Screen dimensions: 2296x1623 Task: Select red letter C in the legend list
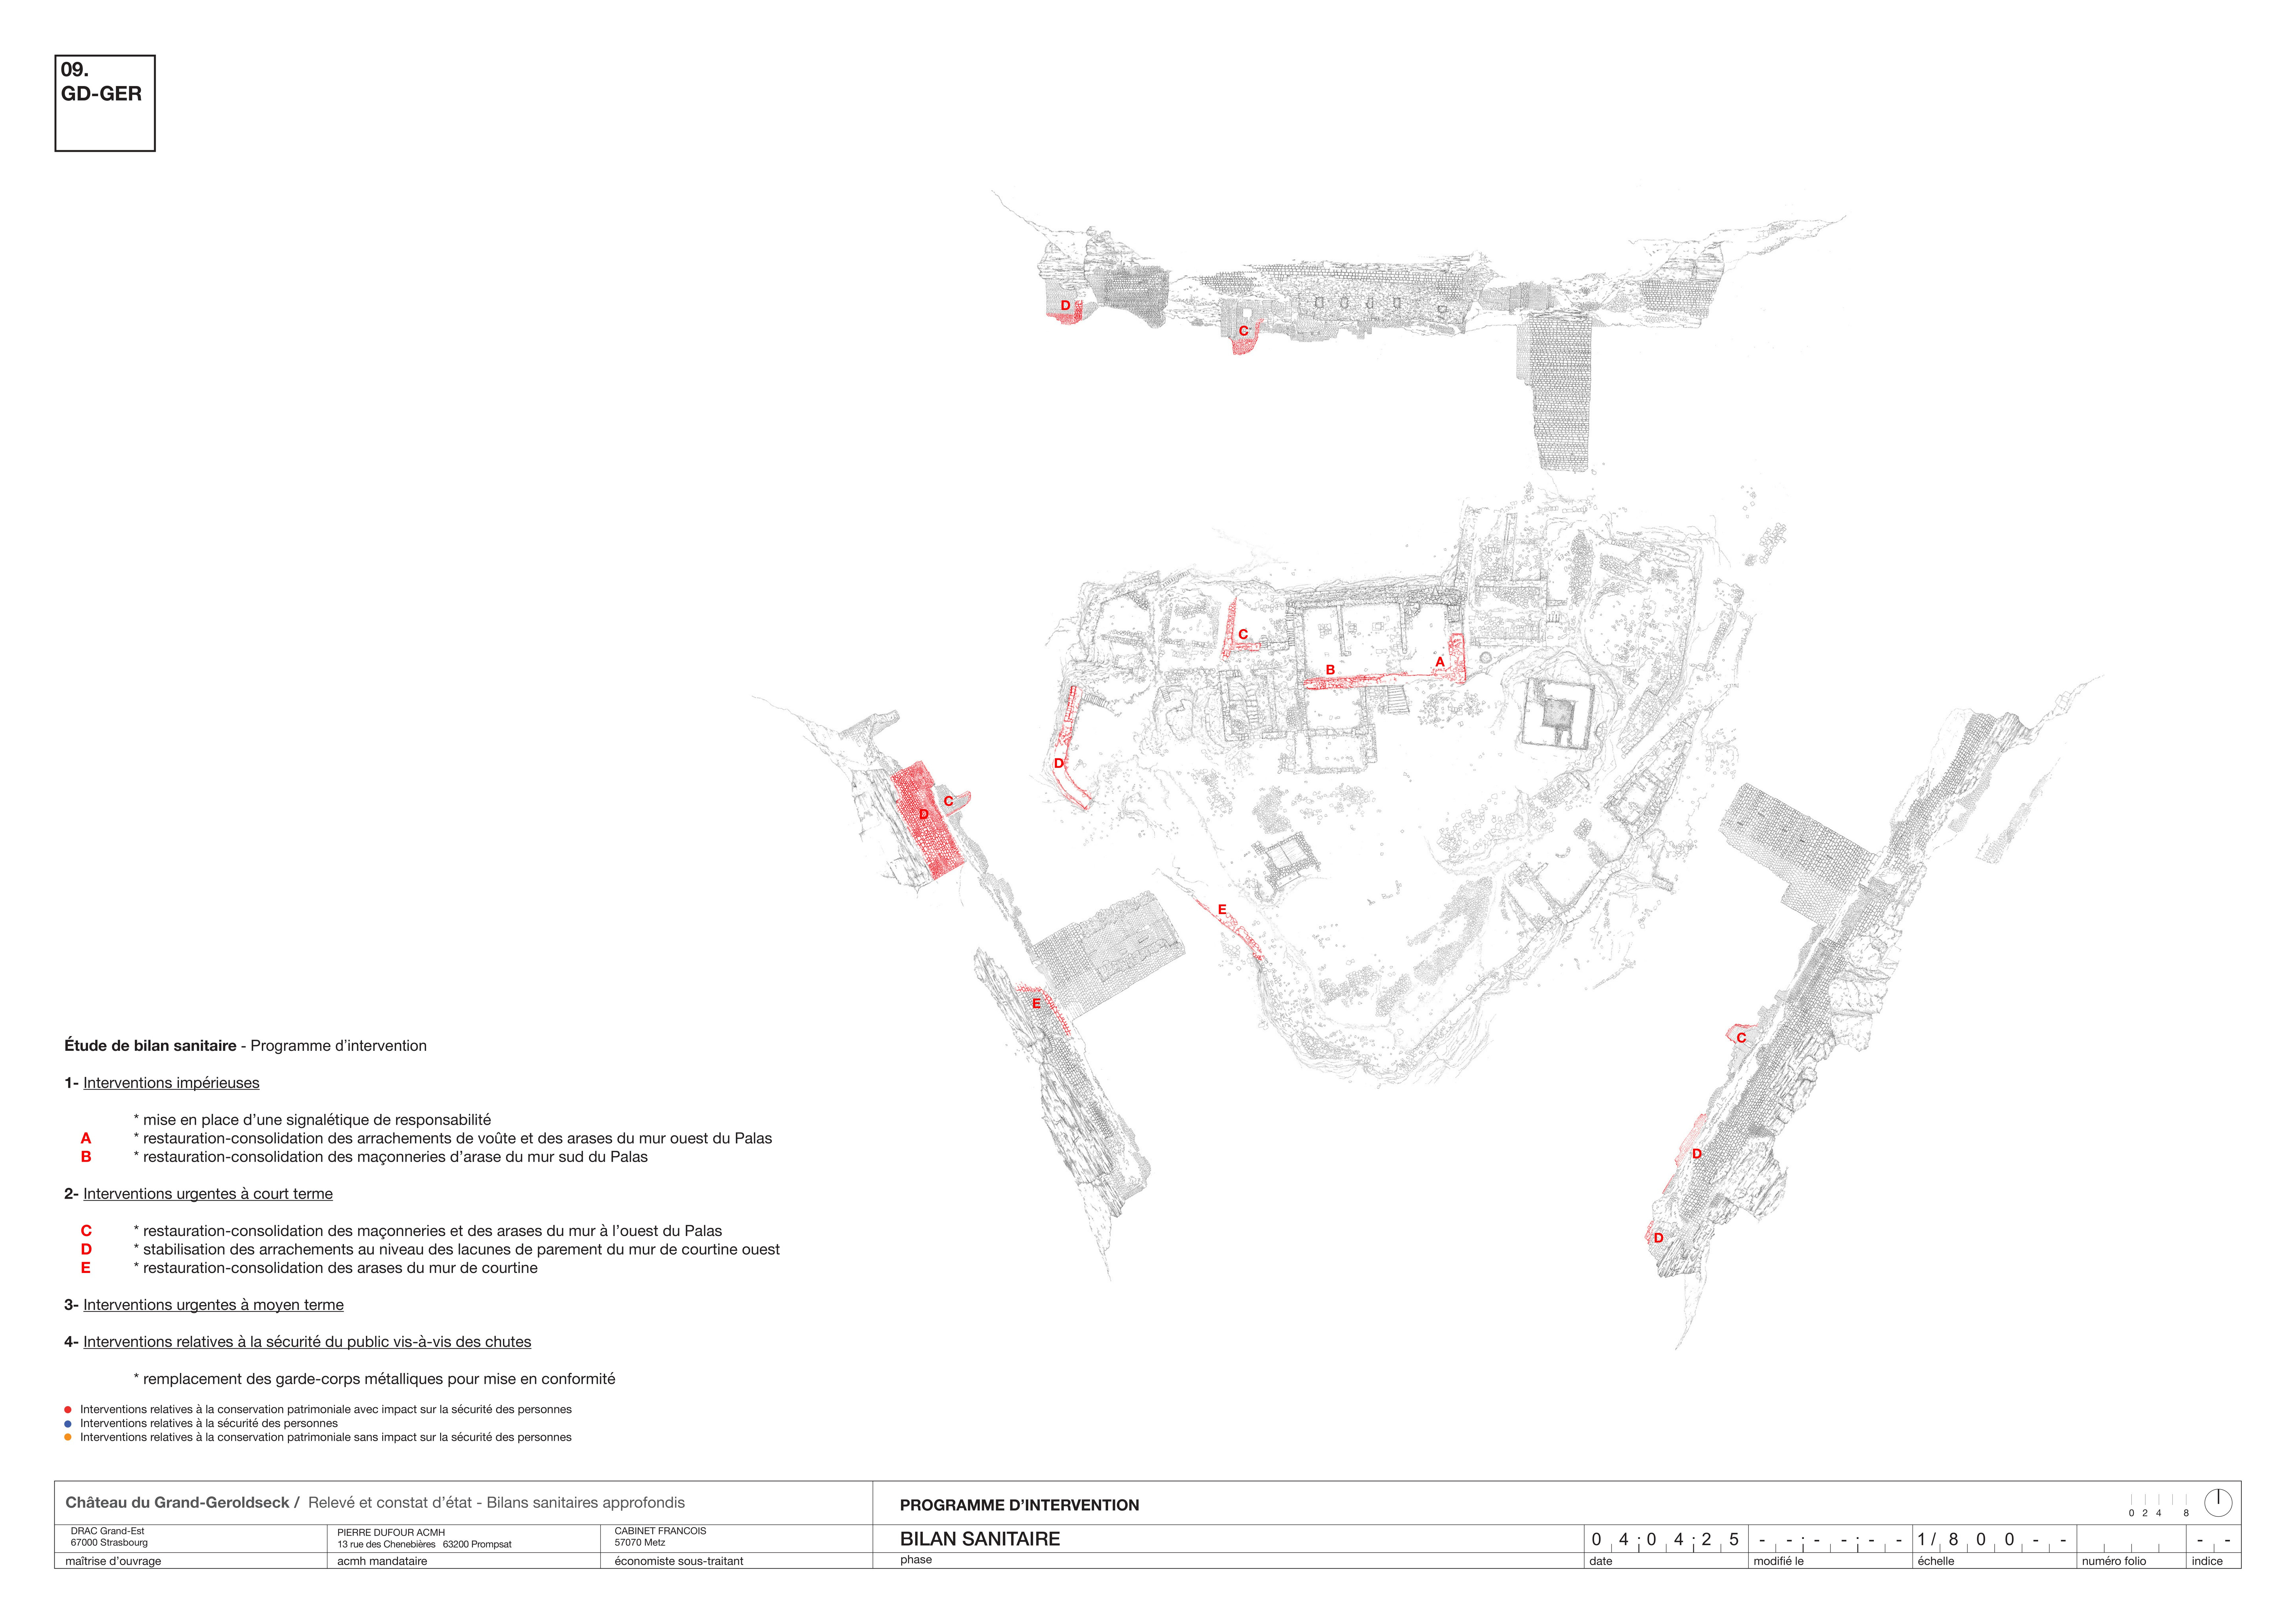click(x=86, y=1231)
